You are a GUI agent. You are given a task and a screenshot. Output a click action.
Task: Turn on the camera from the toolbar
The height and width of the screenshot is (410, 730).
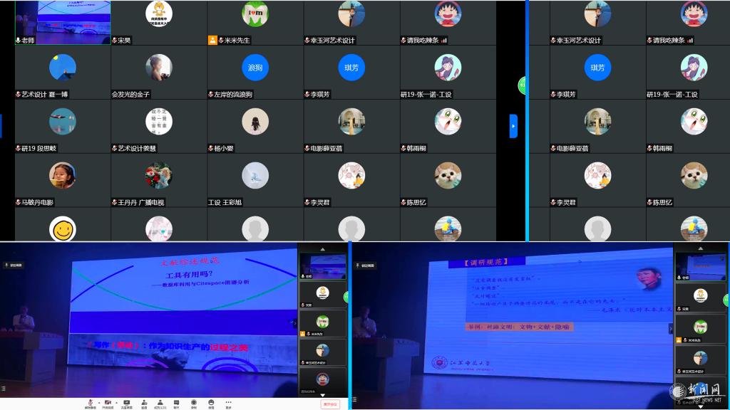tap(108, 403)
